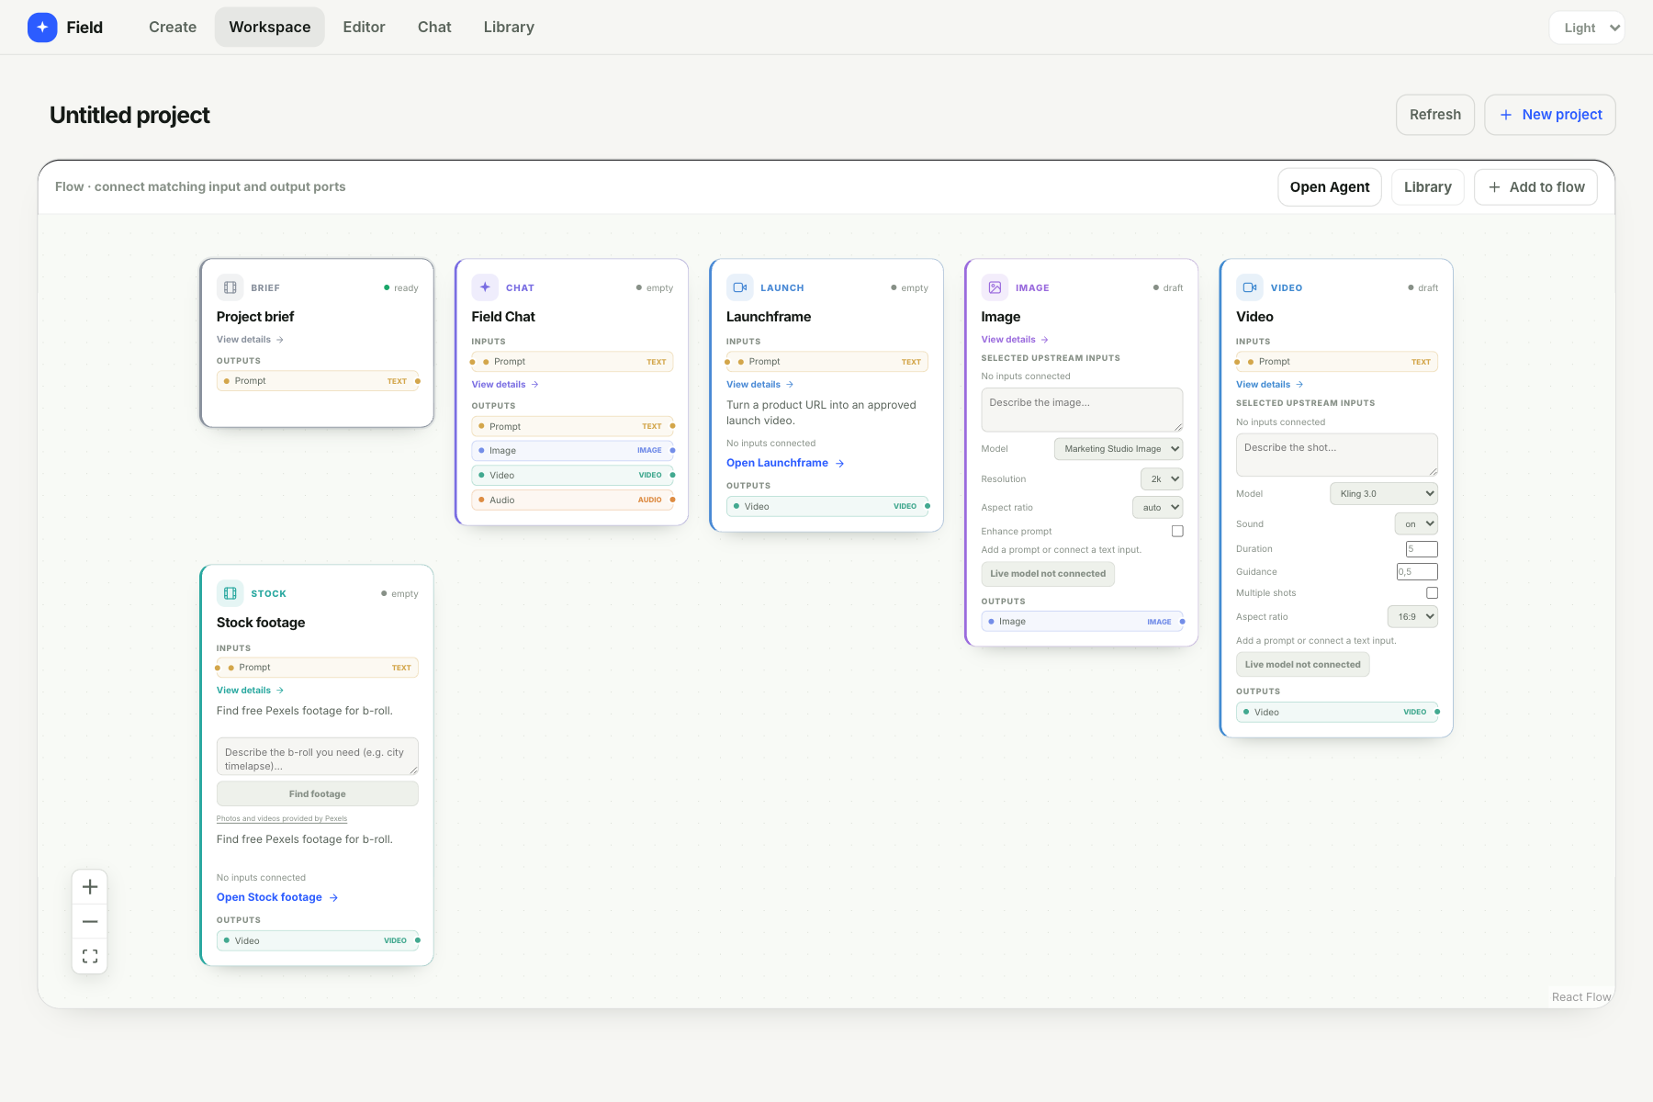Viewport: 1653px width, 1102px height.
Task: Click the Guidance number field
Action: (x=1418, y=572)
